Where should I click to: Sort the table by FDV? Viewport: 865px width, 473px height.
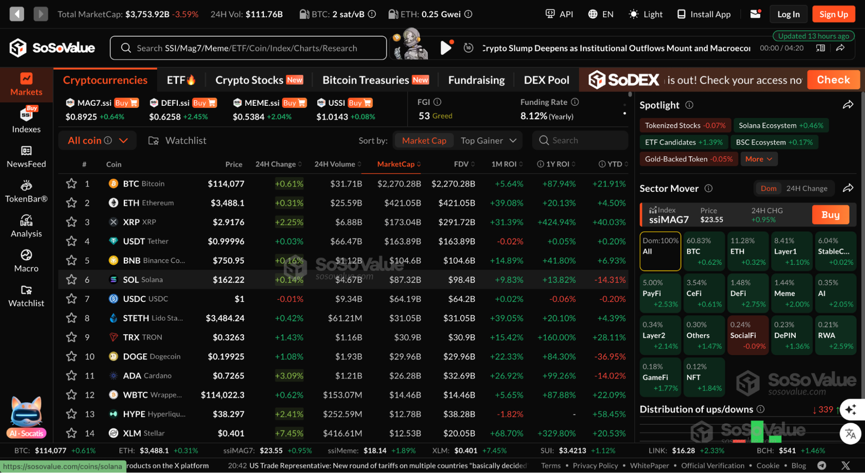[x=464, y=164]
